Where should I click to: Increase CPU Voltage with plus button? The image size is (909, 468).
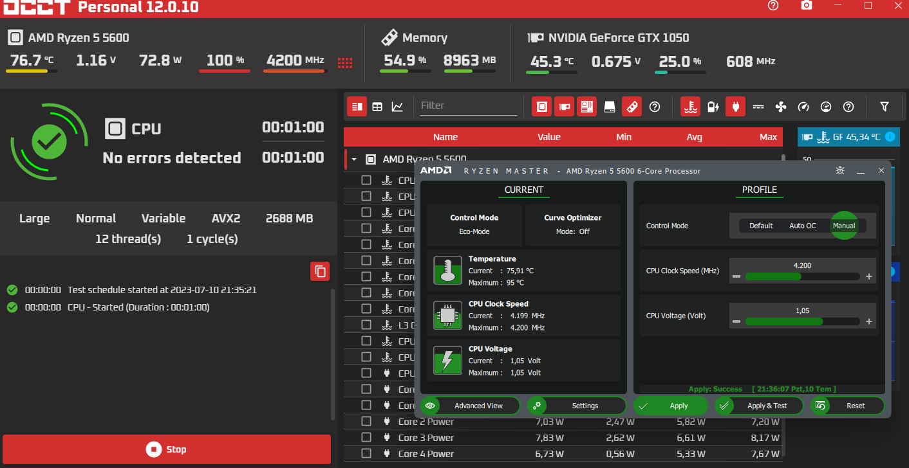(868, 321)
